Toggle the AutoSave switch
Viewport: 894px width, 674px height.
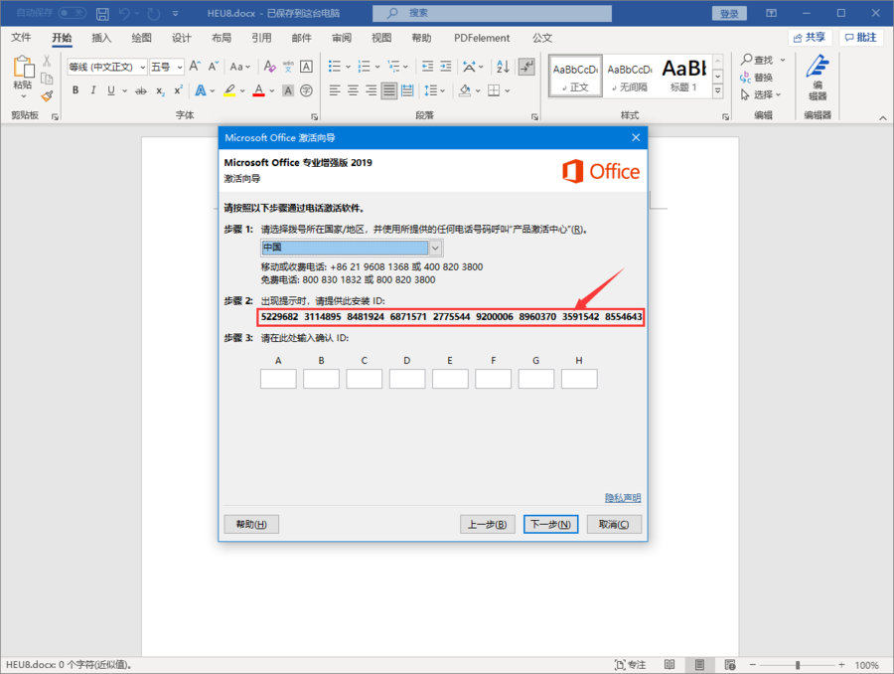(73, 13)
